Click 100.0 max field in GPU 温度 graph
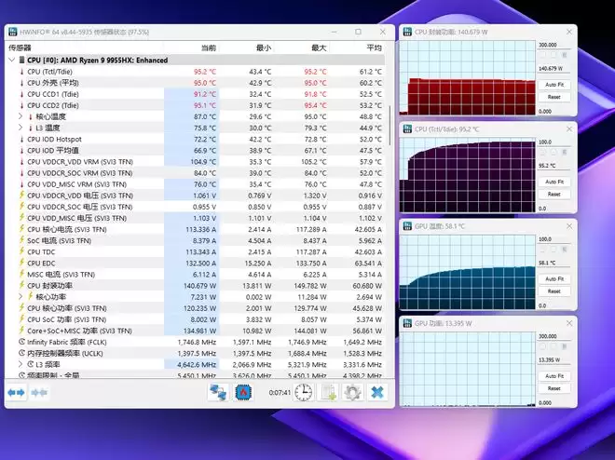The image size is (615, 460). coord(553,239)
